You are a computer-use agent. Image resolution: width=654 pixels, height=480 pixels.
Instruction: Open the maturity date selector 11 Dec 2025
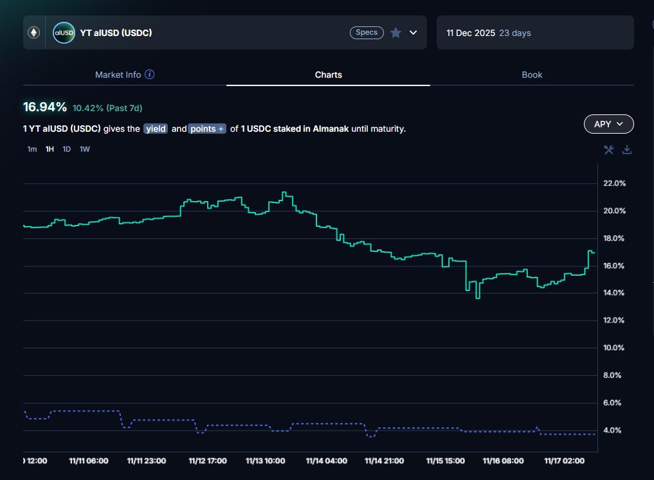[535, 33]
